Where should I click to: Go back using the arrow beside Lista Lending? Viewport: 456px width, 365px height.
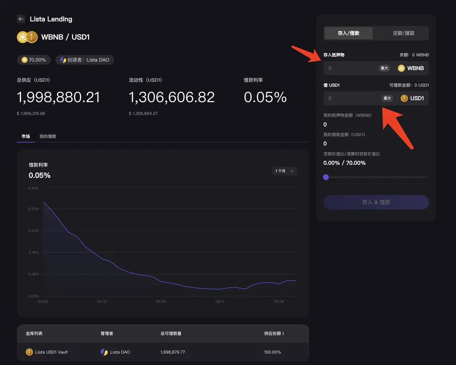click(21, 19)
